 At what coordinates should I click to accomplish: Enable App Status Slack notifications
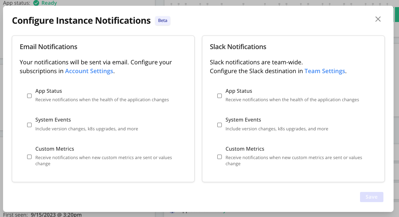pyautogui.click(x=219, y=96)
